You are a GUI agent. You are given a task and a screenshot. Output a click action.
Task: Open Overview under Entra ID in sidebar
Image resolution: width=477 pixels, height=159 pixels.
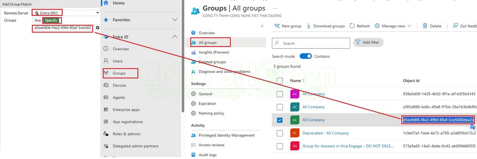point(121,49)
